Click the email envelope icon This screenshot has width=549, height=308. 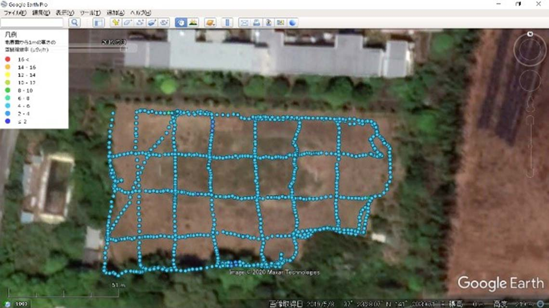point(245,22)
